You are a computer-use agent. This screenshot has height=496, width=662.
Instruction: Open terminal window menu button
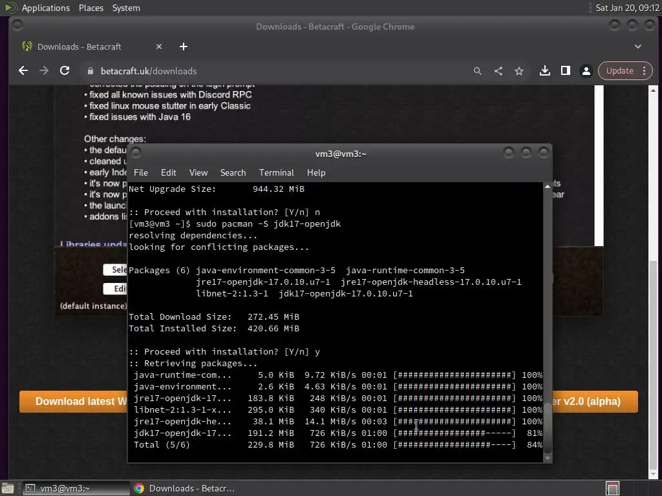(x=136, y=152)
